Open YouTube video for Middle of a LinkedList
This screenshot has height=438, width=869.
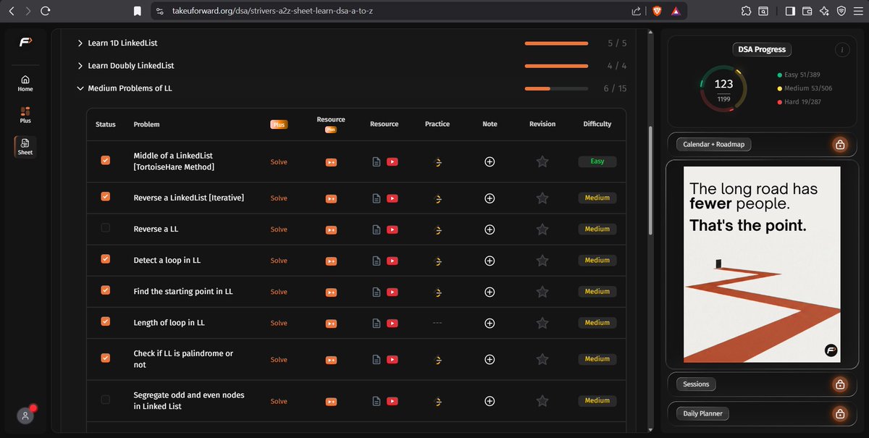(x=392, y=162)
